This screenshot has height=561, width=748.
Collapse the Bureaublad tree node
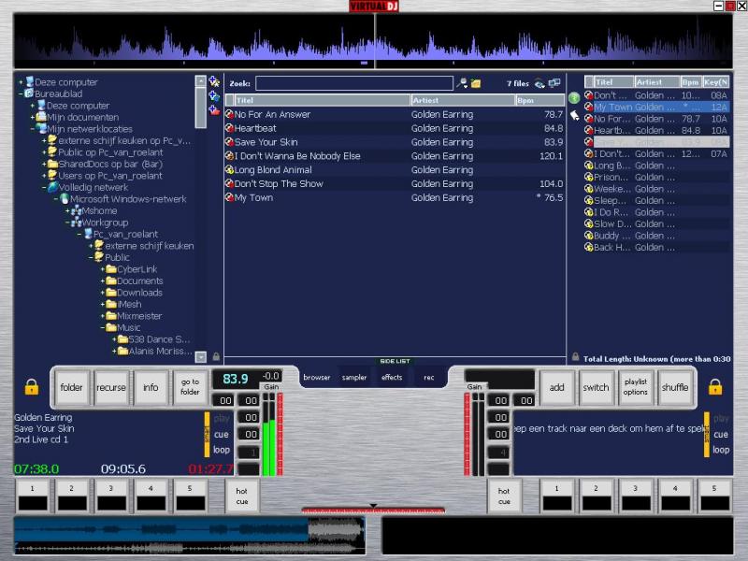point(21,94)
